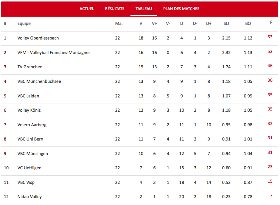Click the SQ column header

coord(226,23)
